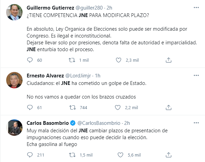Retweet Guillermo Gutierrez's tweet
205x162 pixels.
tap(72, 60)
